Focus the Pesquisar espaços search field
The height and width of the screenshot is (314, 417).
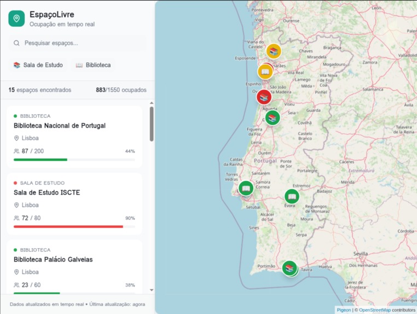(77, 43)
